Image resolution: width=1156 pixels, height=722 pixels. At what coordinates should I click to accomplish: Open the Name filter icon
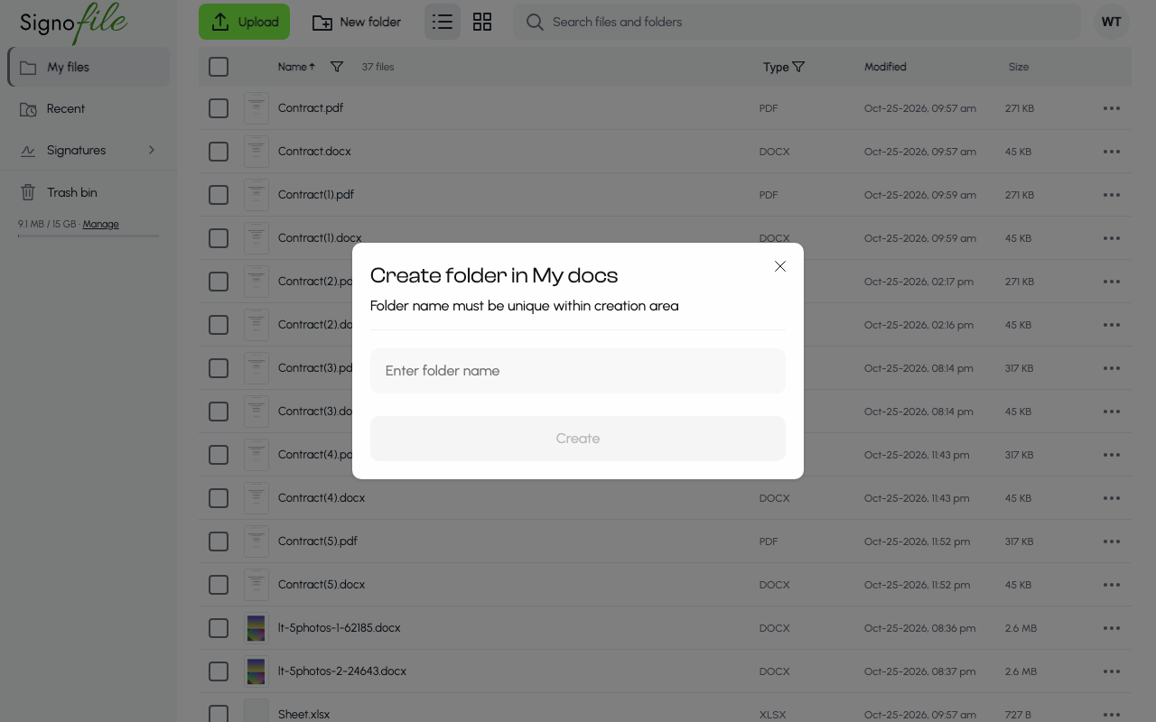(337, 67)
